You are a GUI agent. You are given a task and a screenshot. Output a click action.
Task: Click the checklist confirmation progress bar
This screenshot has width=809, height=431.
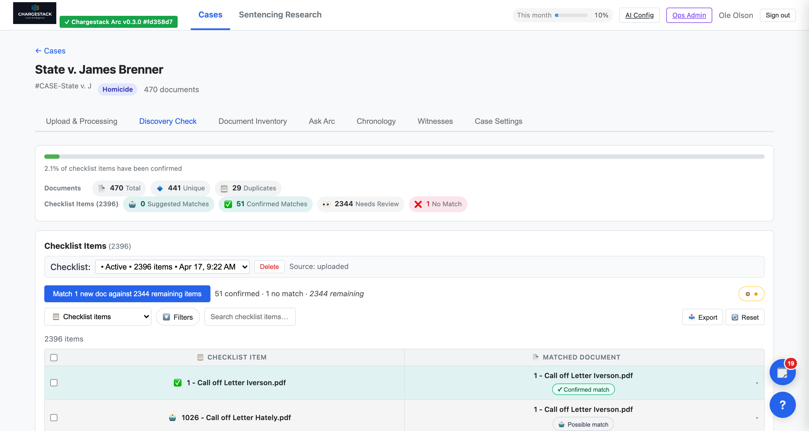(404, 156)
